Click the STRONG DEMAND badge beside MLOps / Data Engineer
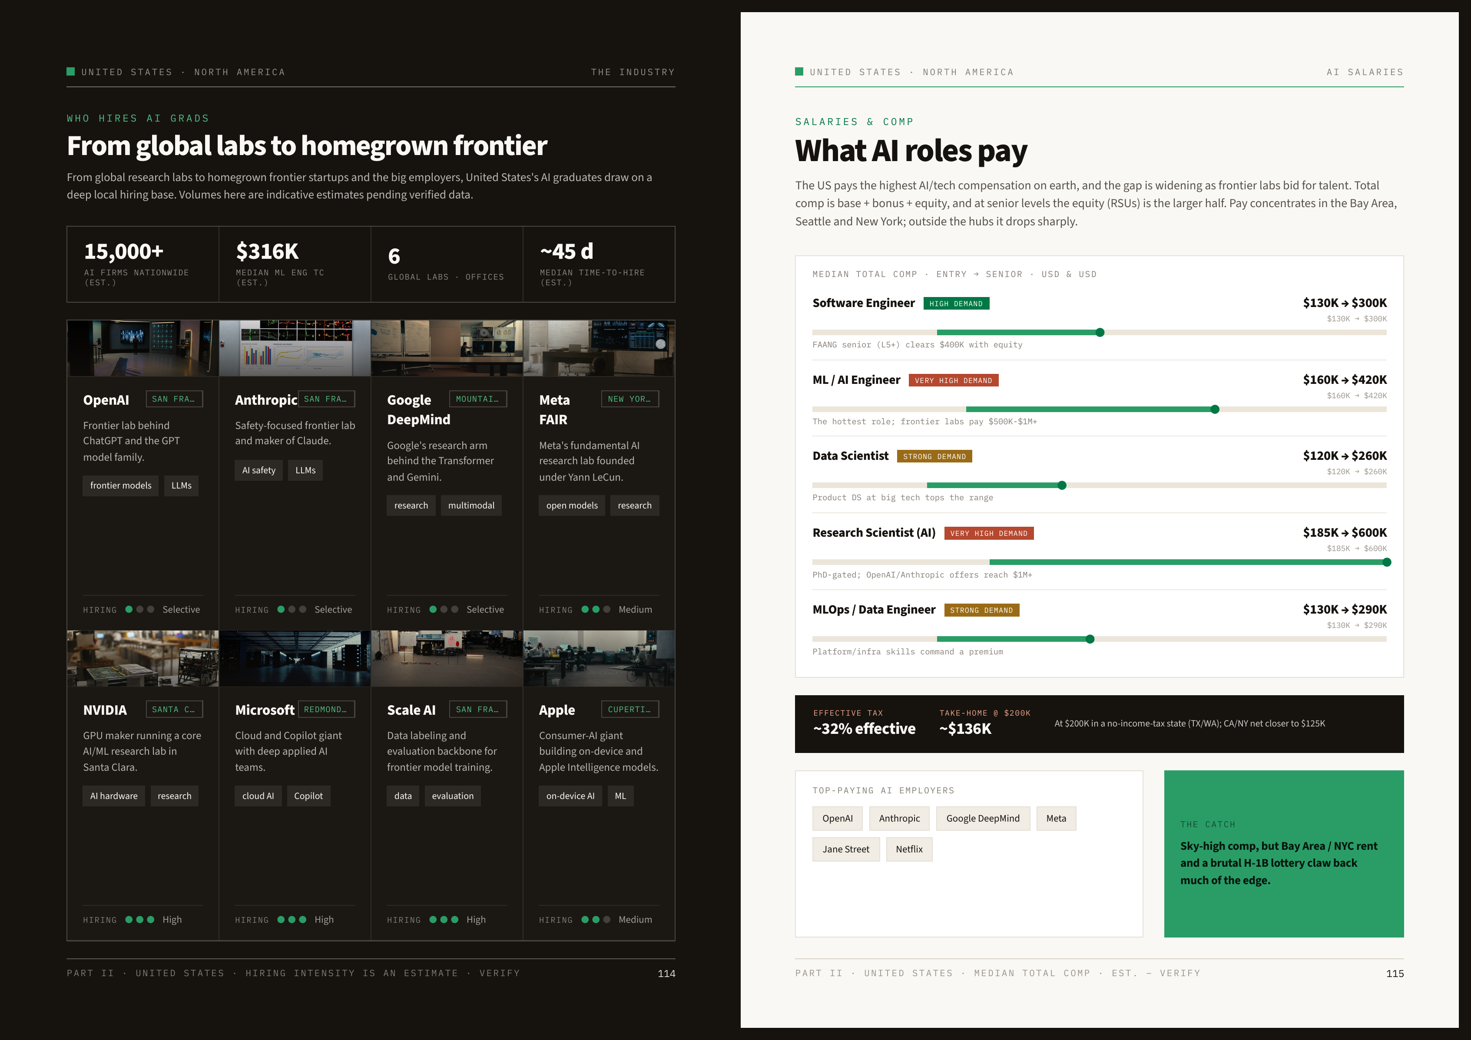Image resolution: width=1471 pixels, height=1040 pixels. (x=981, y=610)
